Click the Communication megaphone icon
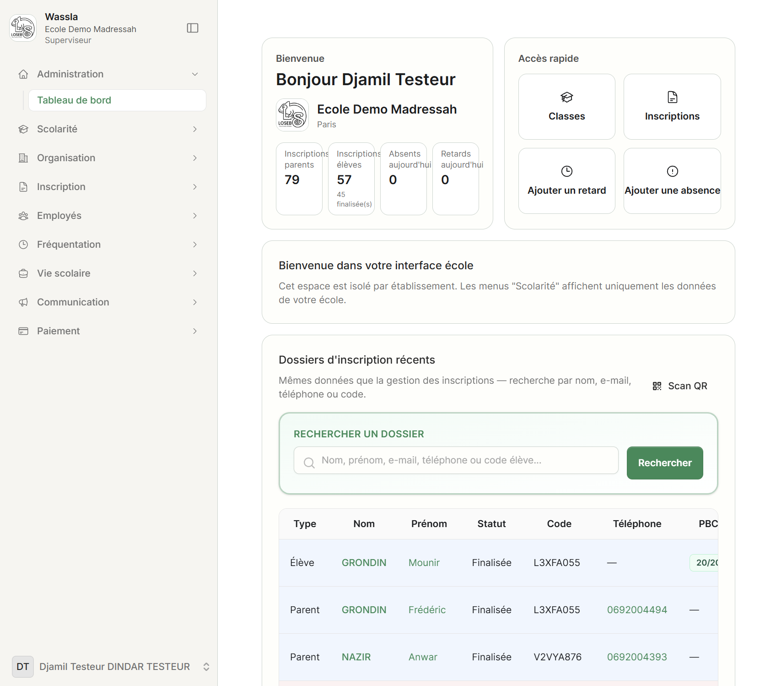The height and width of the screenshot is (686, 776). pyautogui.click(x=23, y=302)
